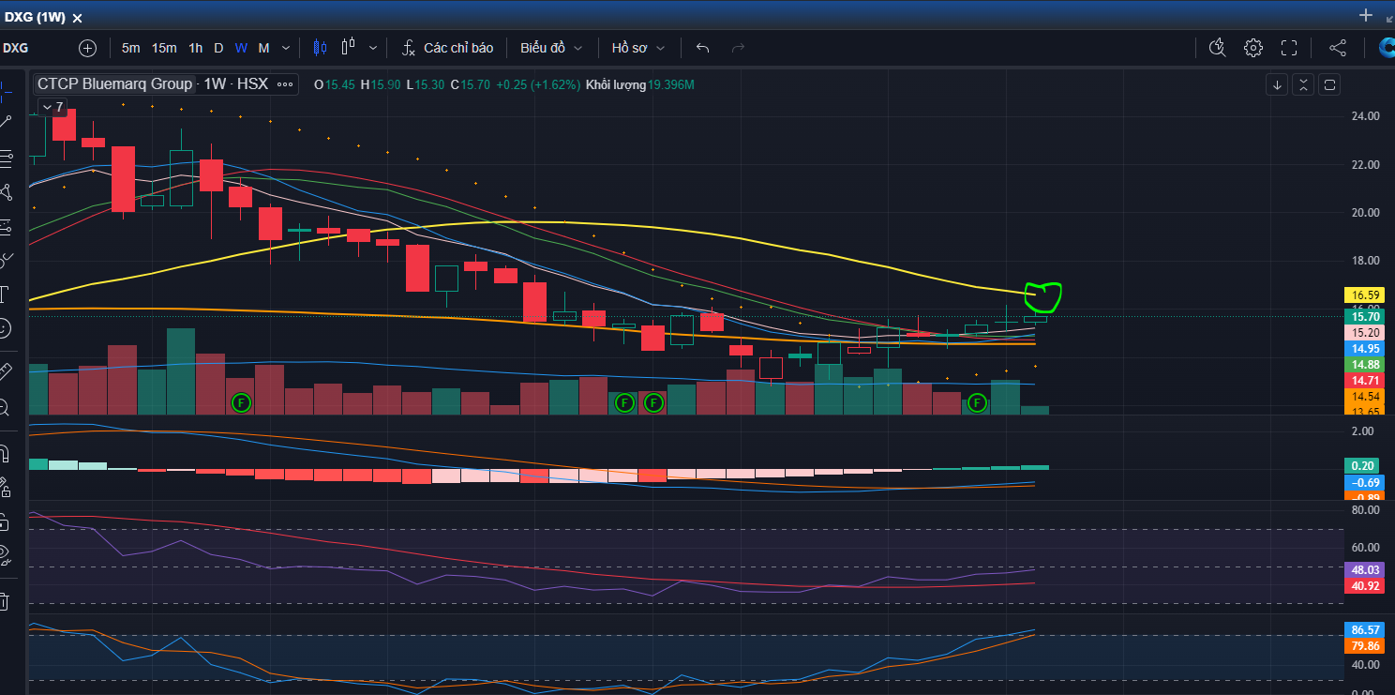Switch timeframe to M (monthly)
Viewport: 1395px width, 695px height.
[263, 48]
